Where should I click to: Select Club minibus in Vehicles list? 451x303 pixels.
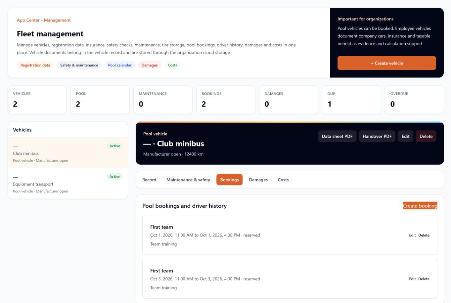pos(68,153)
